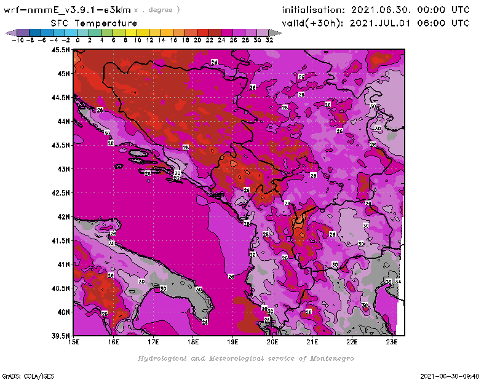492x380 pixels.
Task: Click the '45.5N' latitude label
Action: pos(60,50)
